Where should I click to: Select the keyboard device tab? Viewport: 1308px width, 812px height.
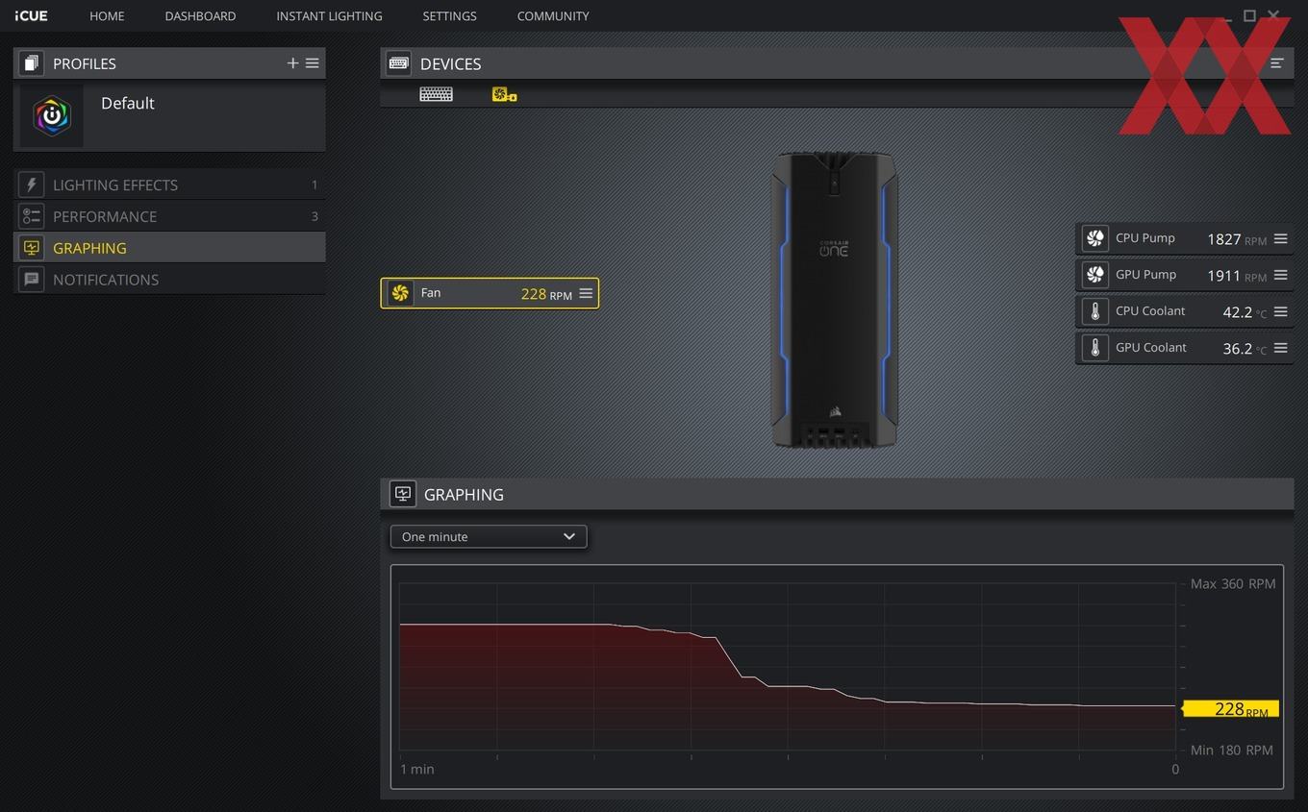(x=436, y=94)
